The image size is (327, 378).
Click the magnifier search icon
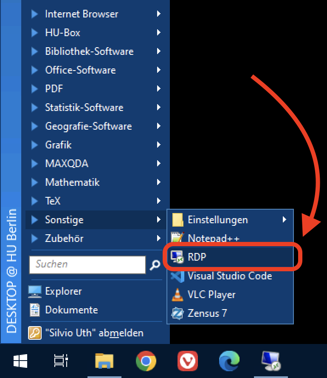[155, 265]
